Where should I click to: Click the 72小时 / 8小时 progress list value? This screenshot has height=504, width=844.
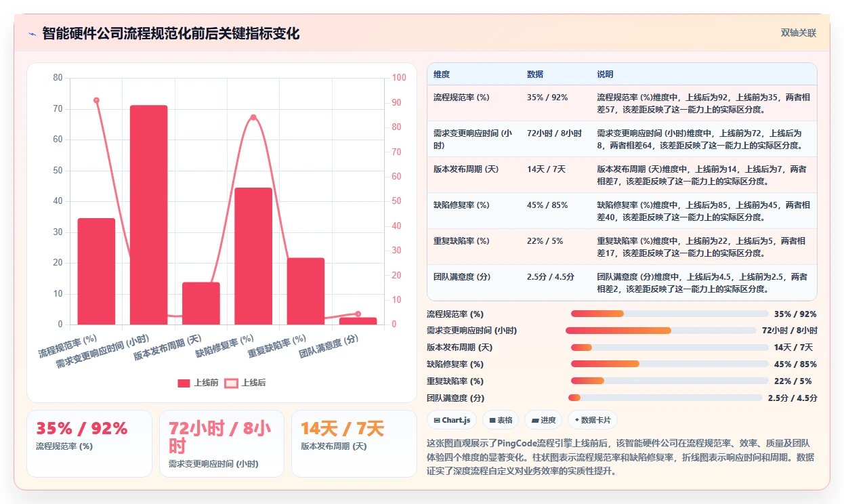pyautogui.click(x=789, y=331)
